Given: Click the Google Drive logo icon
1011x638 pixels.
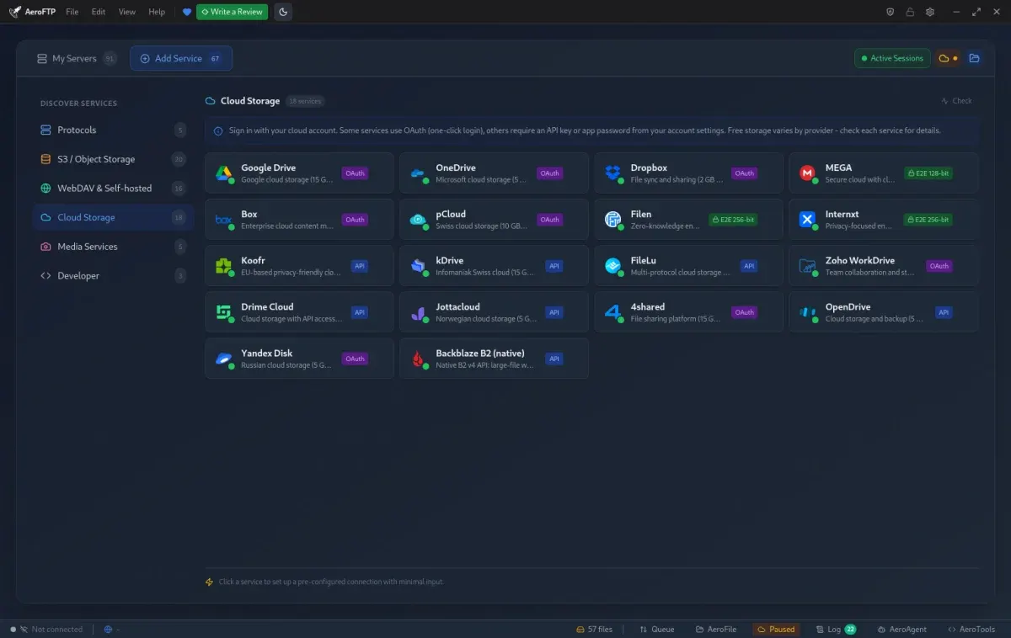Looking at the screenshot, I should click(223, 173).
